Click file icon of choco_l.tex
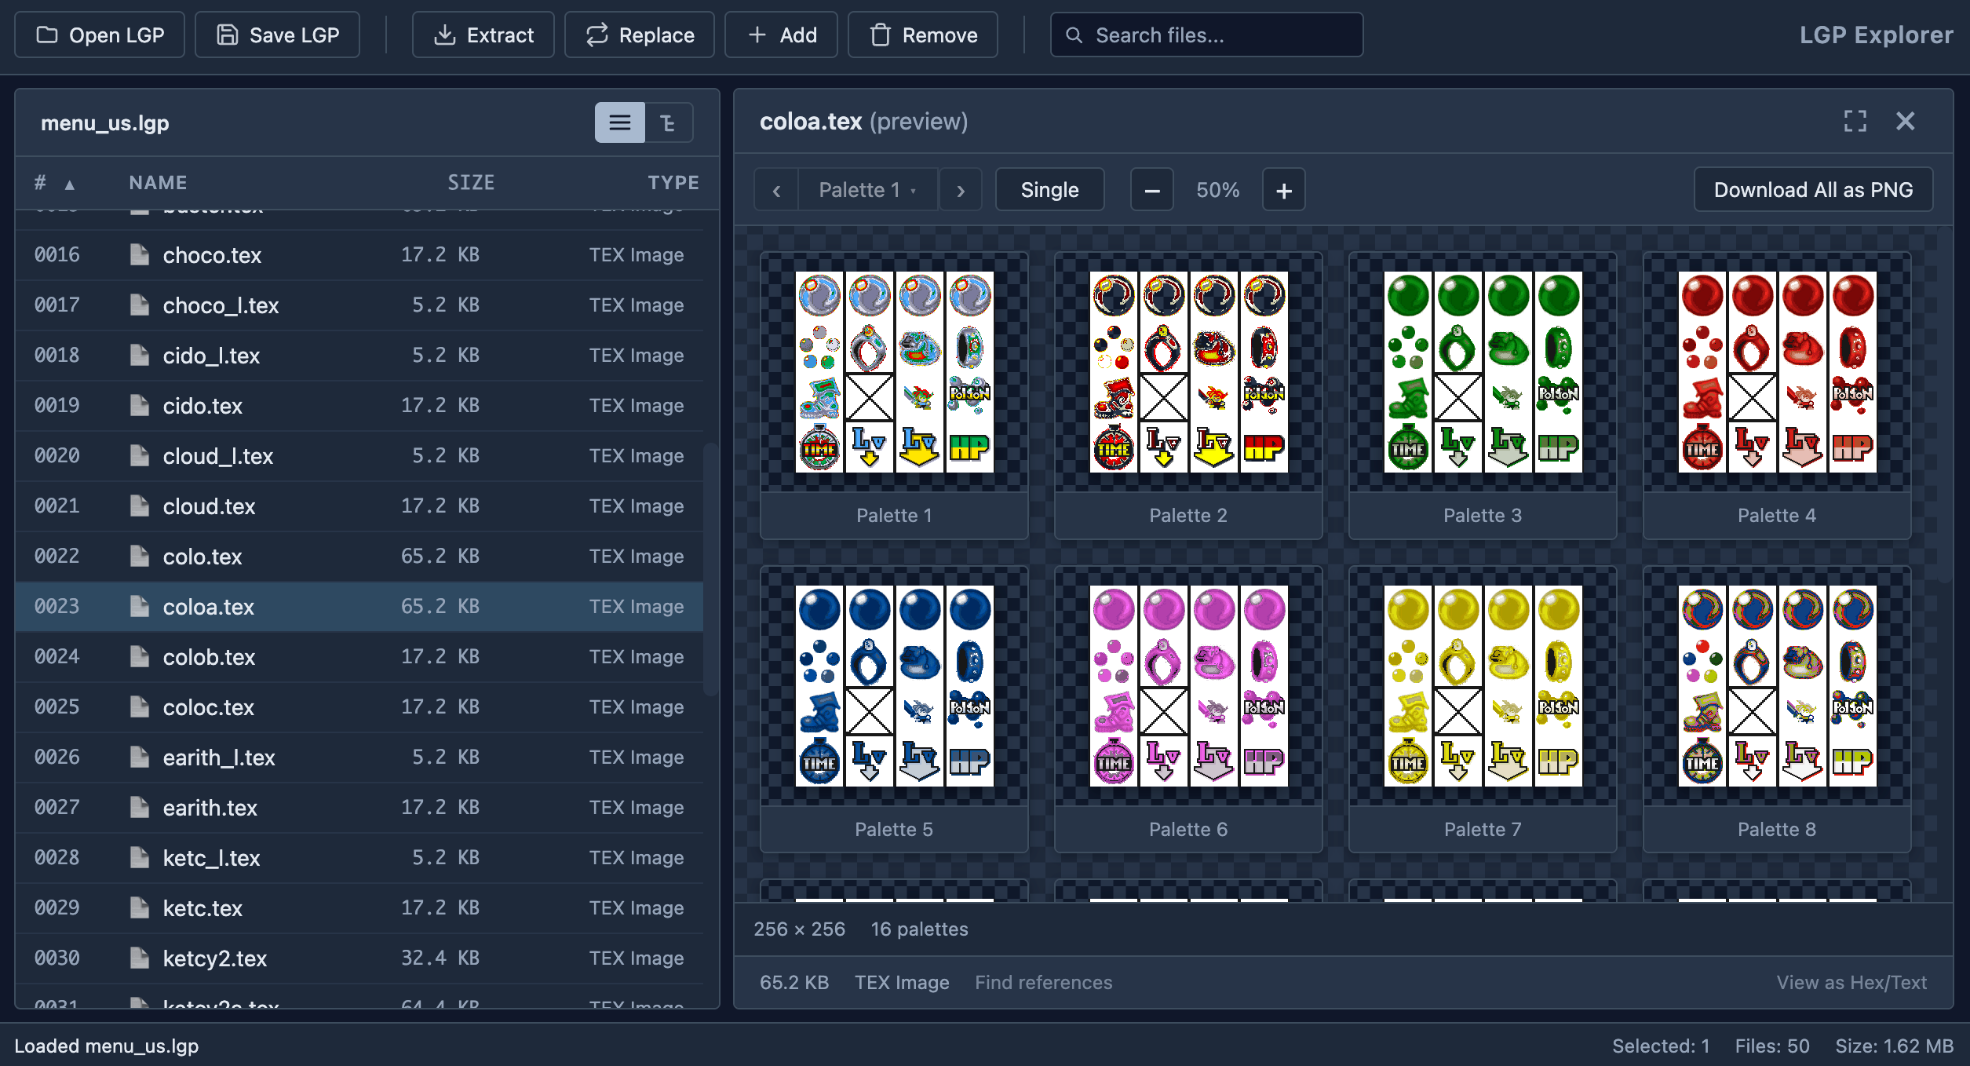This screenshot has height=1066, width=1970. (140, 305)
